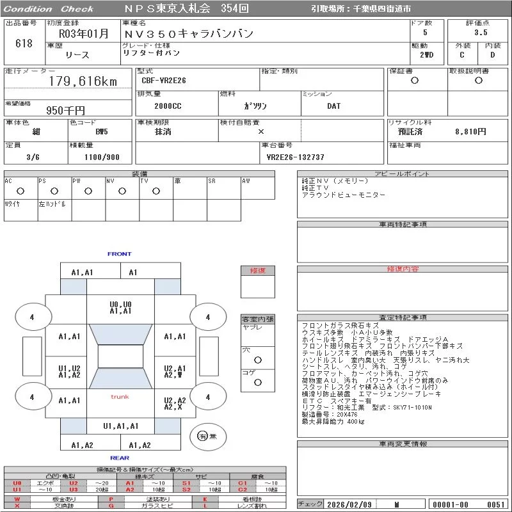The height and width of the screenshot is (512, 512).
Task: Click the W legend cell for 板金あり
Action: click(17, 499)
